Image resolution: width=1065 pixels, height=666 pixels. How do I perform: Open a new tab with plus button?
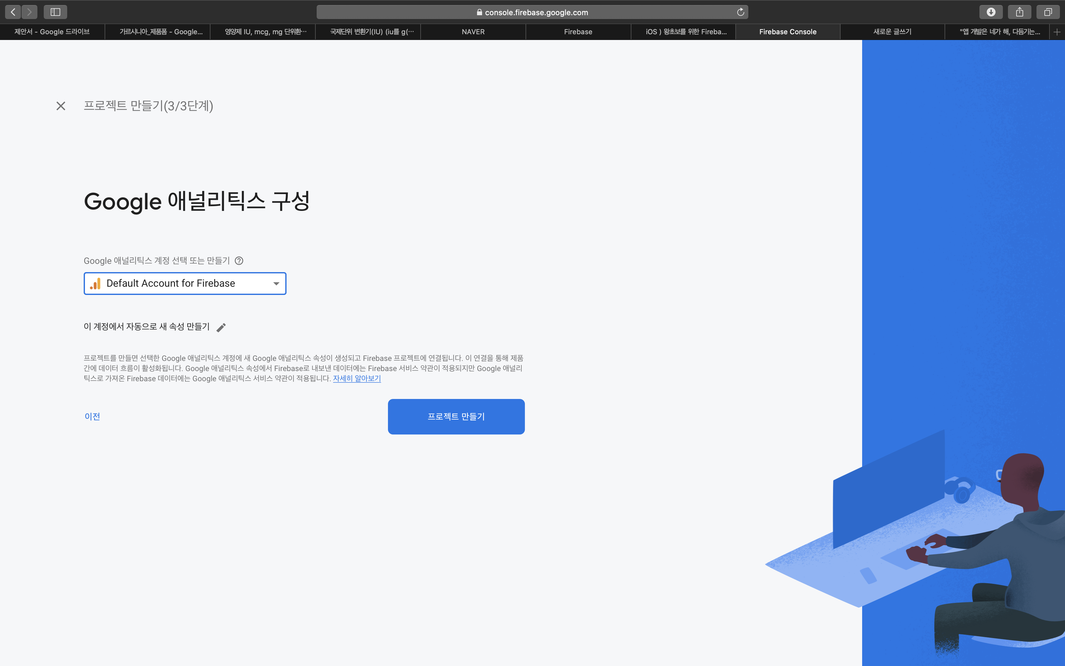pyautogui.click(x=1057, y=32)
